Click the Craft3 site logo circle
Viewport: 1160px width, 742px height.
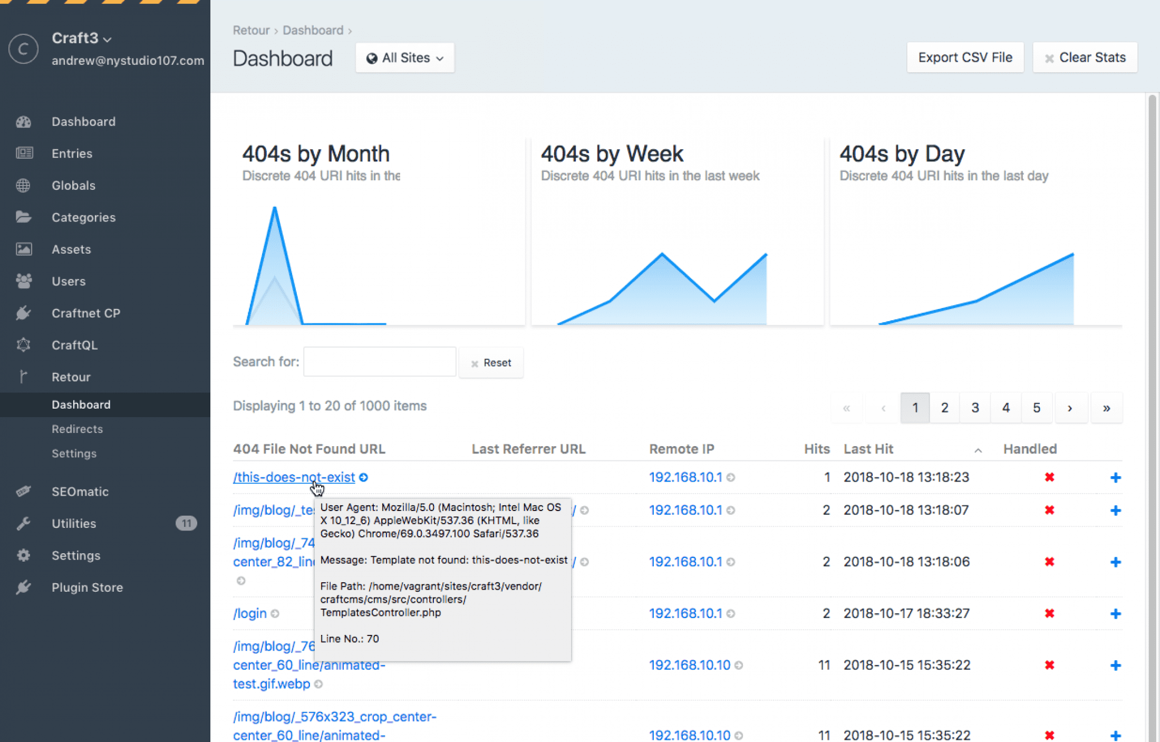click(23, 49)
